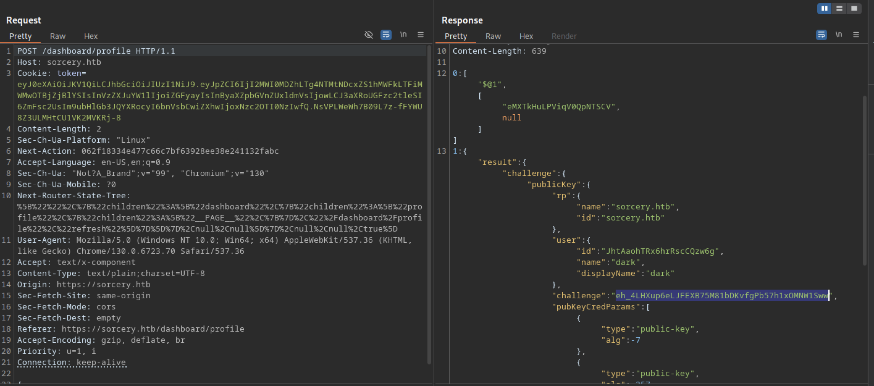Viewport: 874px width, 386px height.
Task: Select side-by-side split layout icon
Action: (x=824, y=9)
